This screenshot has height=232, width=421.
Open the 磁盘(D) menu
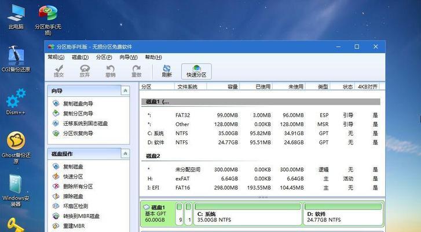coord(80,57)
